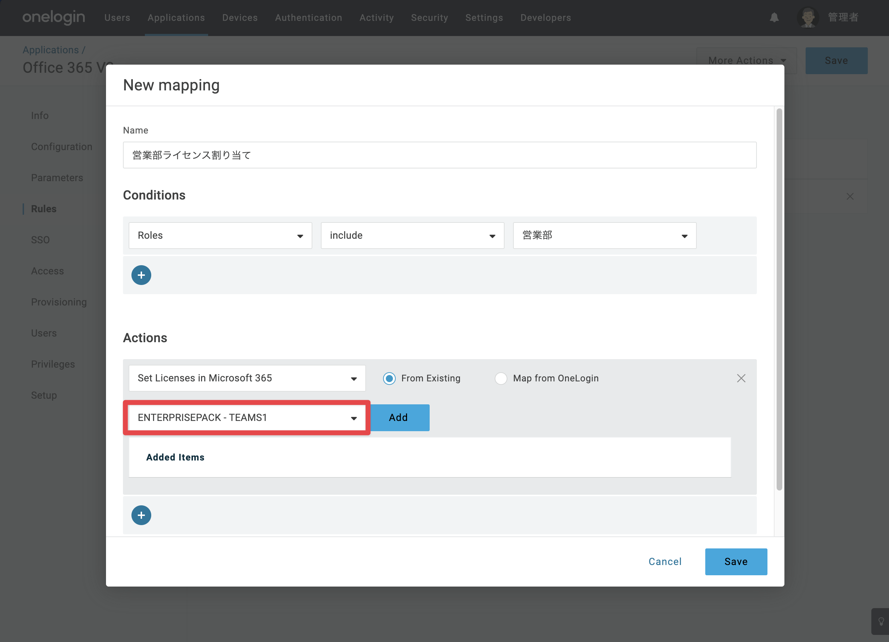
Task: Switch to the Privileges sidebar tab
Action: pyautogui.click(x=53, y=364)
